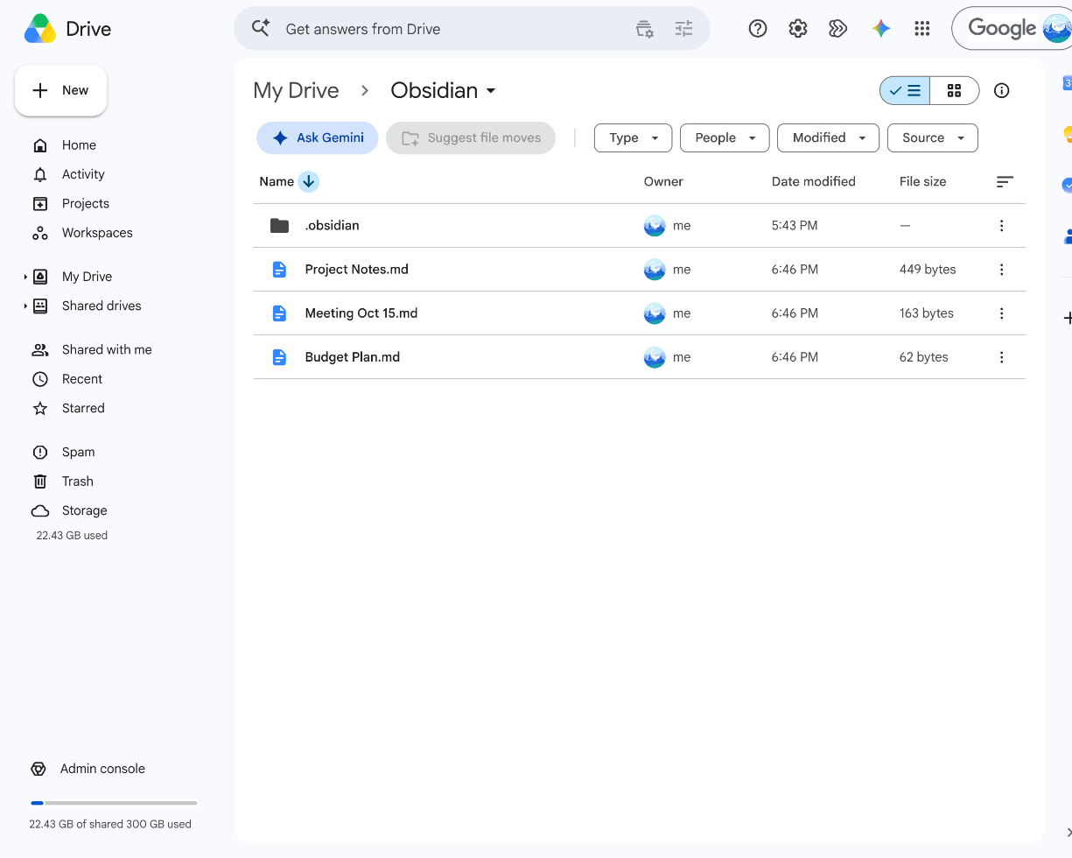Open more actions for Meeting Oct 15.md
The image size is (1072, 858).
tap(1002, 313)
